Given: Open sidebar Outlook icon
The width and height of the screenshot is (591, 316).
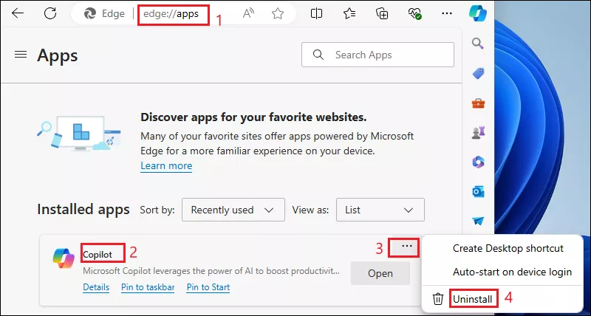Looking at the screenshot, I should coord(478,192).
